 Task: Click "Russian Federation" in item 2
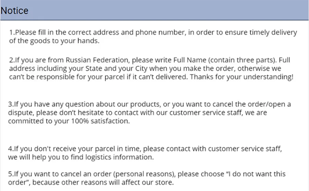point(97,60)
